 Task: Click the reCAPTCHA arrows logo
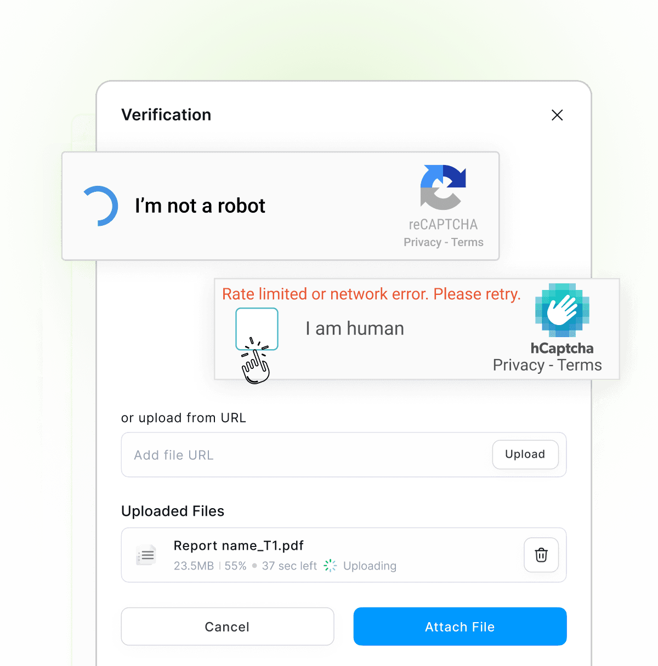click(443, 187)
